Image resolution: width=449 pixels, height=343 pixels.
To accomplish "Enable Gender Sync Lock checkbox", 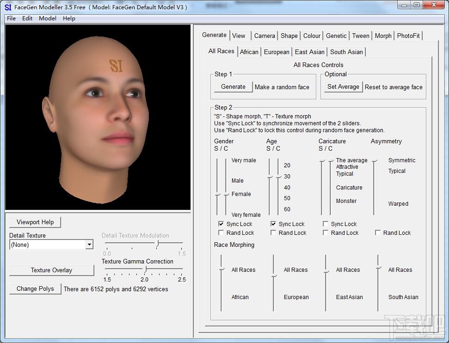I will coord(221,224).
